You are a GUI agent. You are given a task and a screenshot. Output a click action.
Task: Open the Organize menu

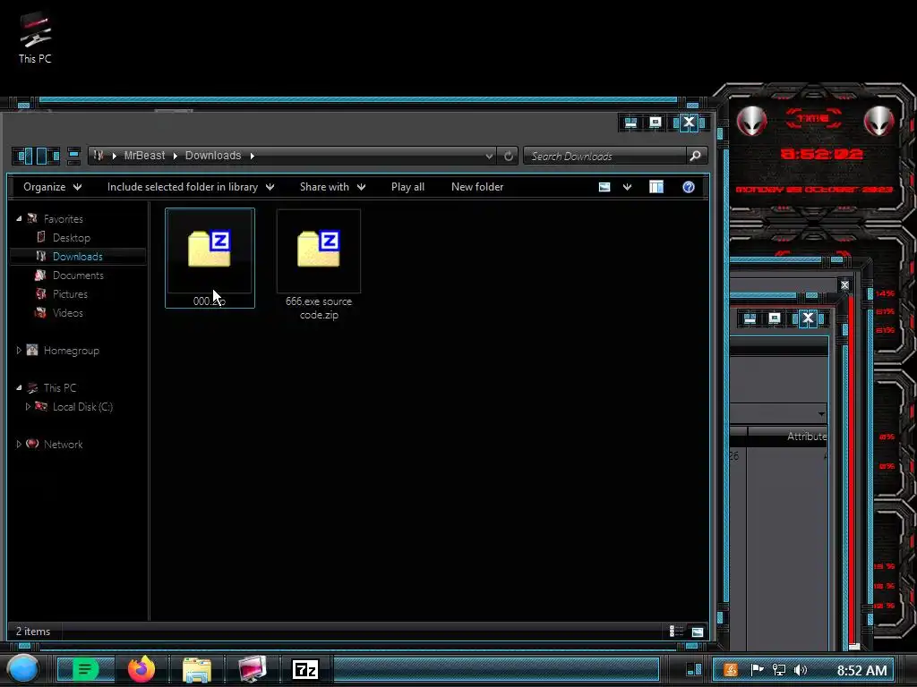[x=52, y=187]
